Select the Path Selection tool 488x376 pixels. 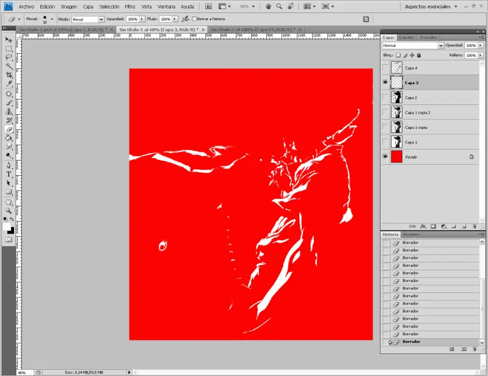[9, 183]
